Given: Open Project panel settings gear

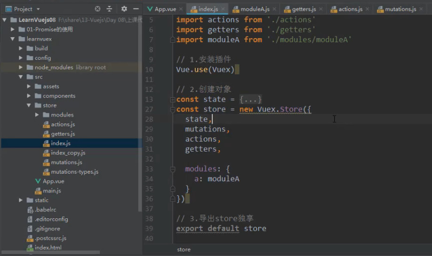Looking at the screenshot, I should tap(124, 9).
